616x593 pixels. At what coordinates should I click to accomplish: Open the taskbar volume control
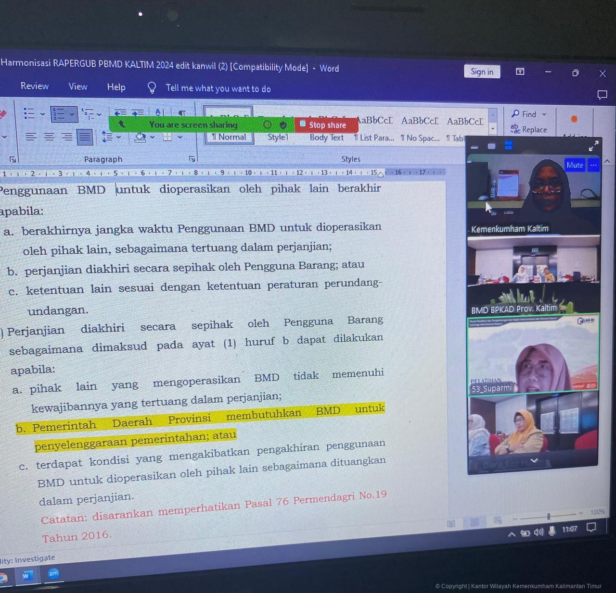point(539,532)
